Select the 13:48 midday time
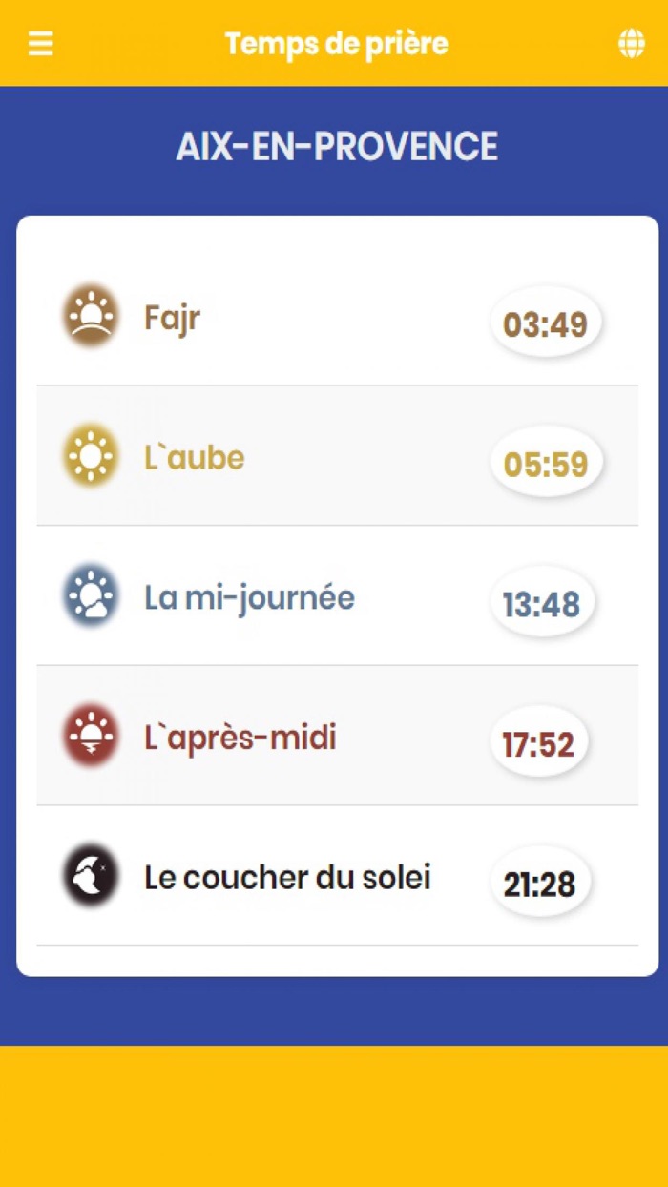The image size is (668, 1187). click(x=542, y=601)
